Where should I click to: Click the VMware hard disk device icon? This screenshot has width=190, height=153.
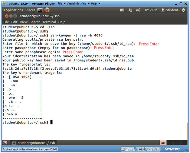[123, 149]
